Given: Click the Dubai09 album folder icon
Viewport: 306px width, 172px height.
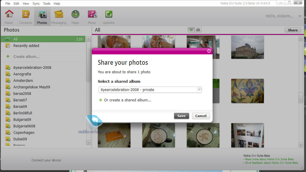Looking at the screenshot, I should click(x=8, y=139).
